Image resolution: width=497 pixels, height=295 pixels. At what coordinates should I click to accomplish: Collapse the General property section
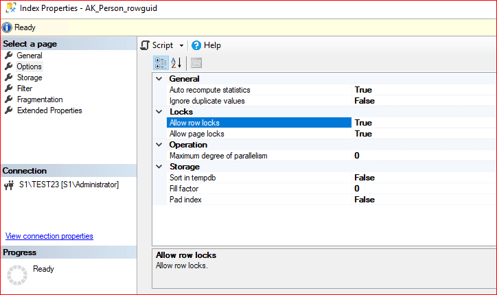tap(159, 79)
